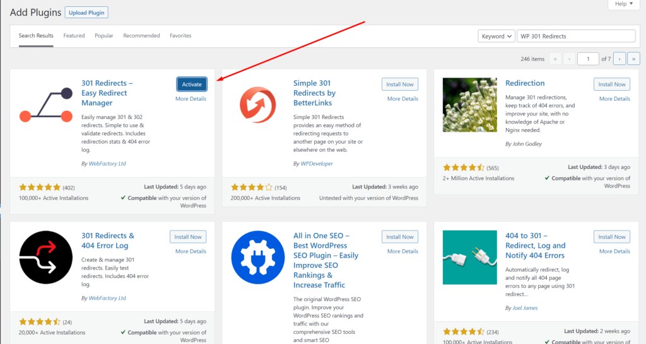Click the star rating with 402 reviews
Screen dimensions: 646x344
[x=40, y=188]
